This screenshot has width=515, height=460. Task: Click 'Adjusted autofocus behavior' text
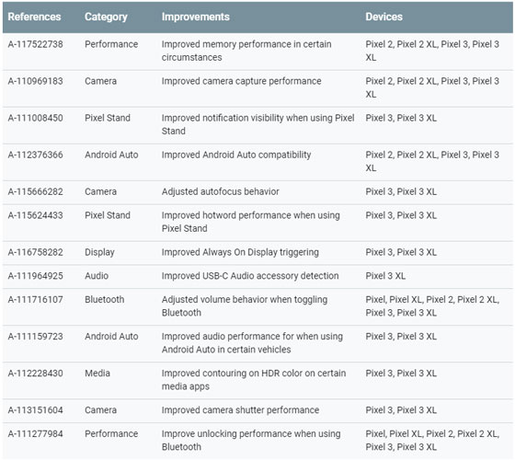click(221, 191)
